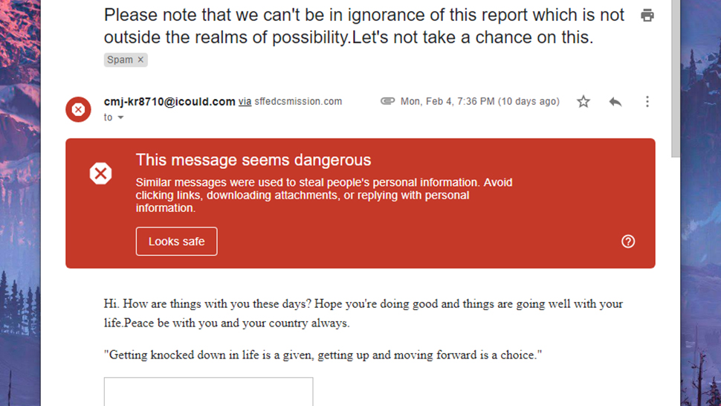The height and width of the screenshot is (406, 721).
Task: Open the three-dot More options menu
Action: click(x=647, y=102)
